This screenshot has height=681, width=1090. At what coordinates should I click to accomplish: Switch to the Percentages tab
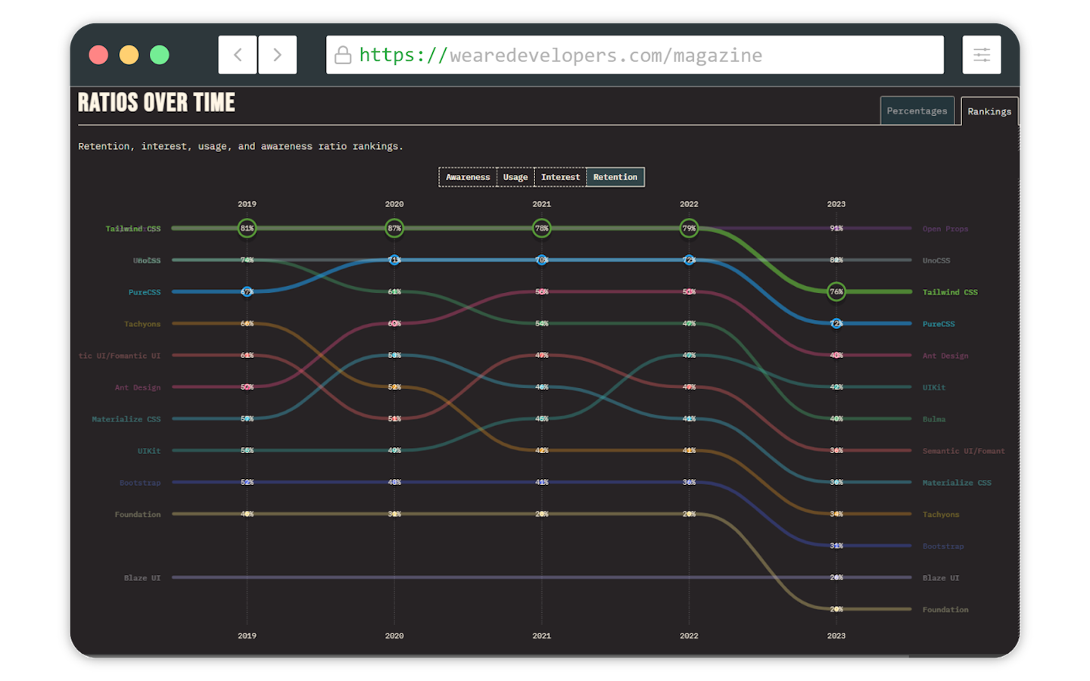tap(917, 110)
